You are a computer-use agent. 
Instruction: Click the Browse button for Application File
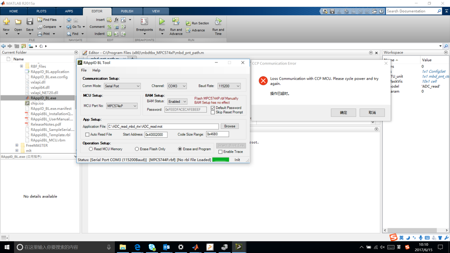(x=230, y=126)
